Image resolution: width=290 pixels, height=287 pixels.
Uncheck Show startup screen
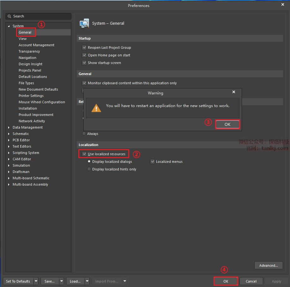point(84,63)
